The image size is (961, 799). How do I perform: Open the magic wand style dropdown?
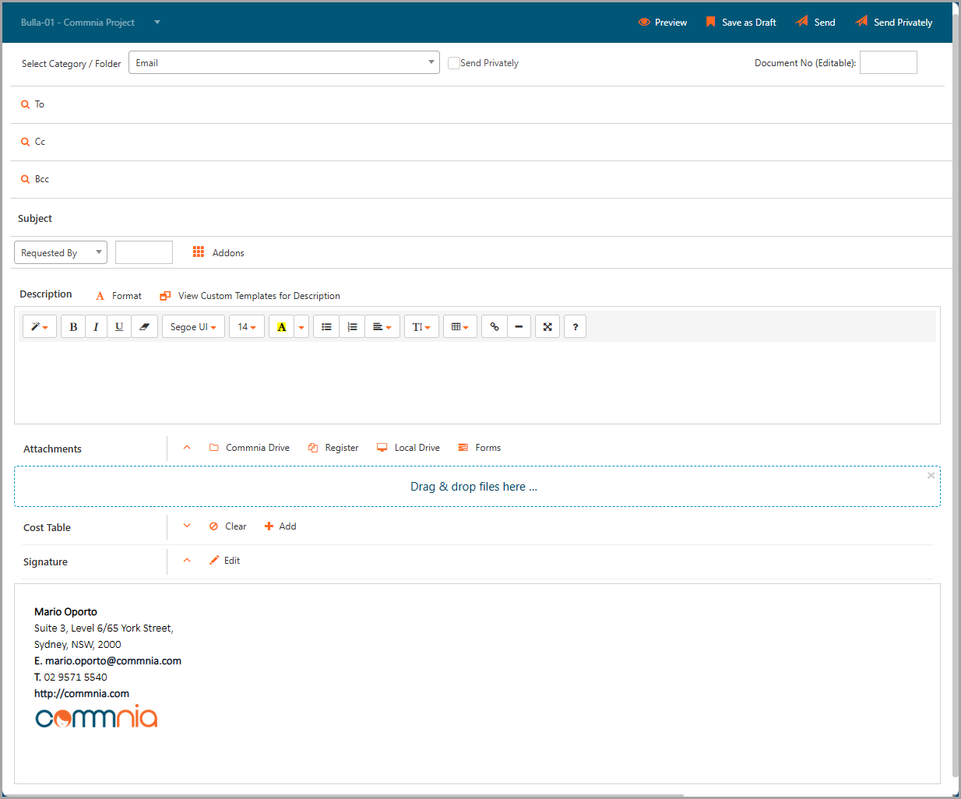40,327
